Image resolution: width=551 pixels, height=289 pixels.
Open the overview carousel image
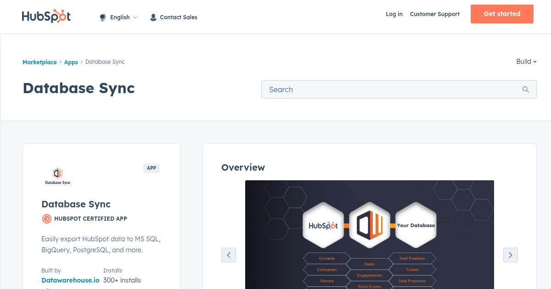(369, 234)
